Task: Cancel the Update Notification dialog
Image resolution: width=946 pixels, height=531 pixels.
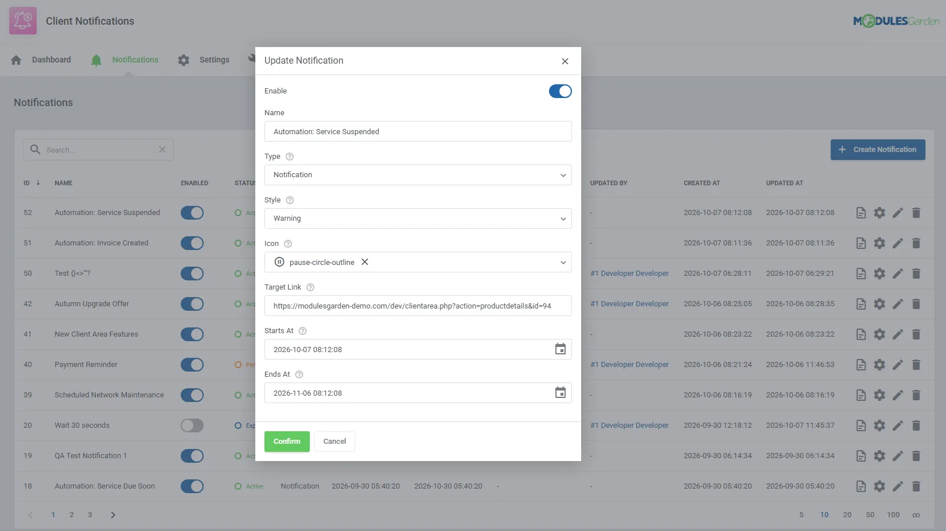Action: tap(334, 442)
